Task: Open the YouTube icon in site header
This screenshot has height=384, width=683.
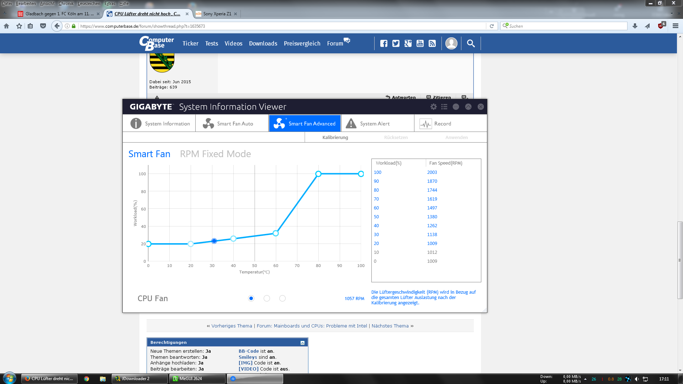Action: 420,43
